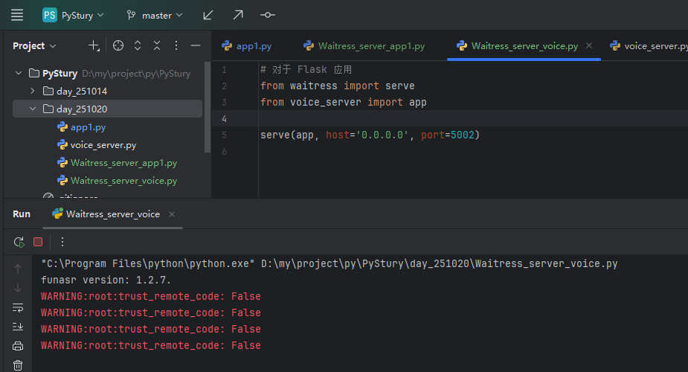
Task: Clear the console with the trash icon
Action: (x=18, y=365)
